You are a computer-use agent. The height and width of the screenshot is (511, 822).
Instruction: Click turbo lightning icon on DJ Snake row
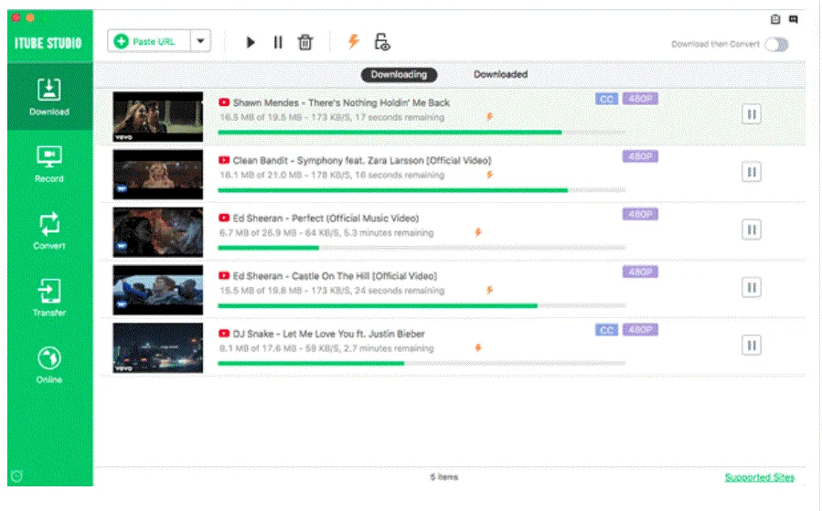coord(478,347)
